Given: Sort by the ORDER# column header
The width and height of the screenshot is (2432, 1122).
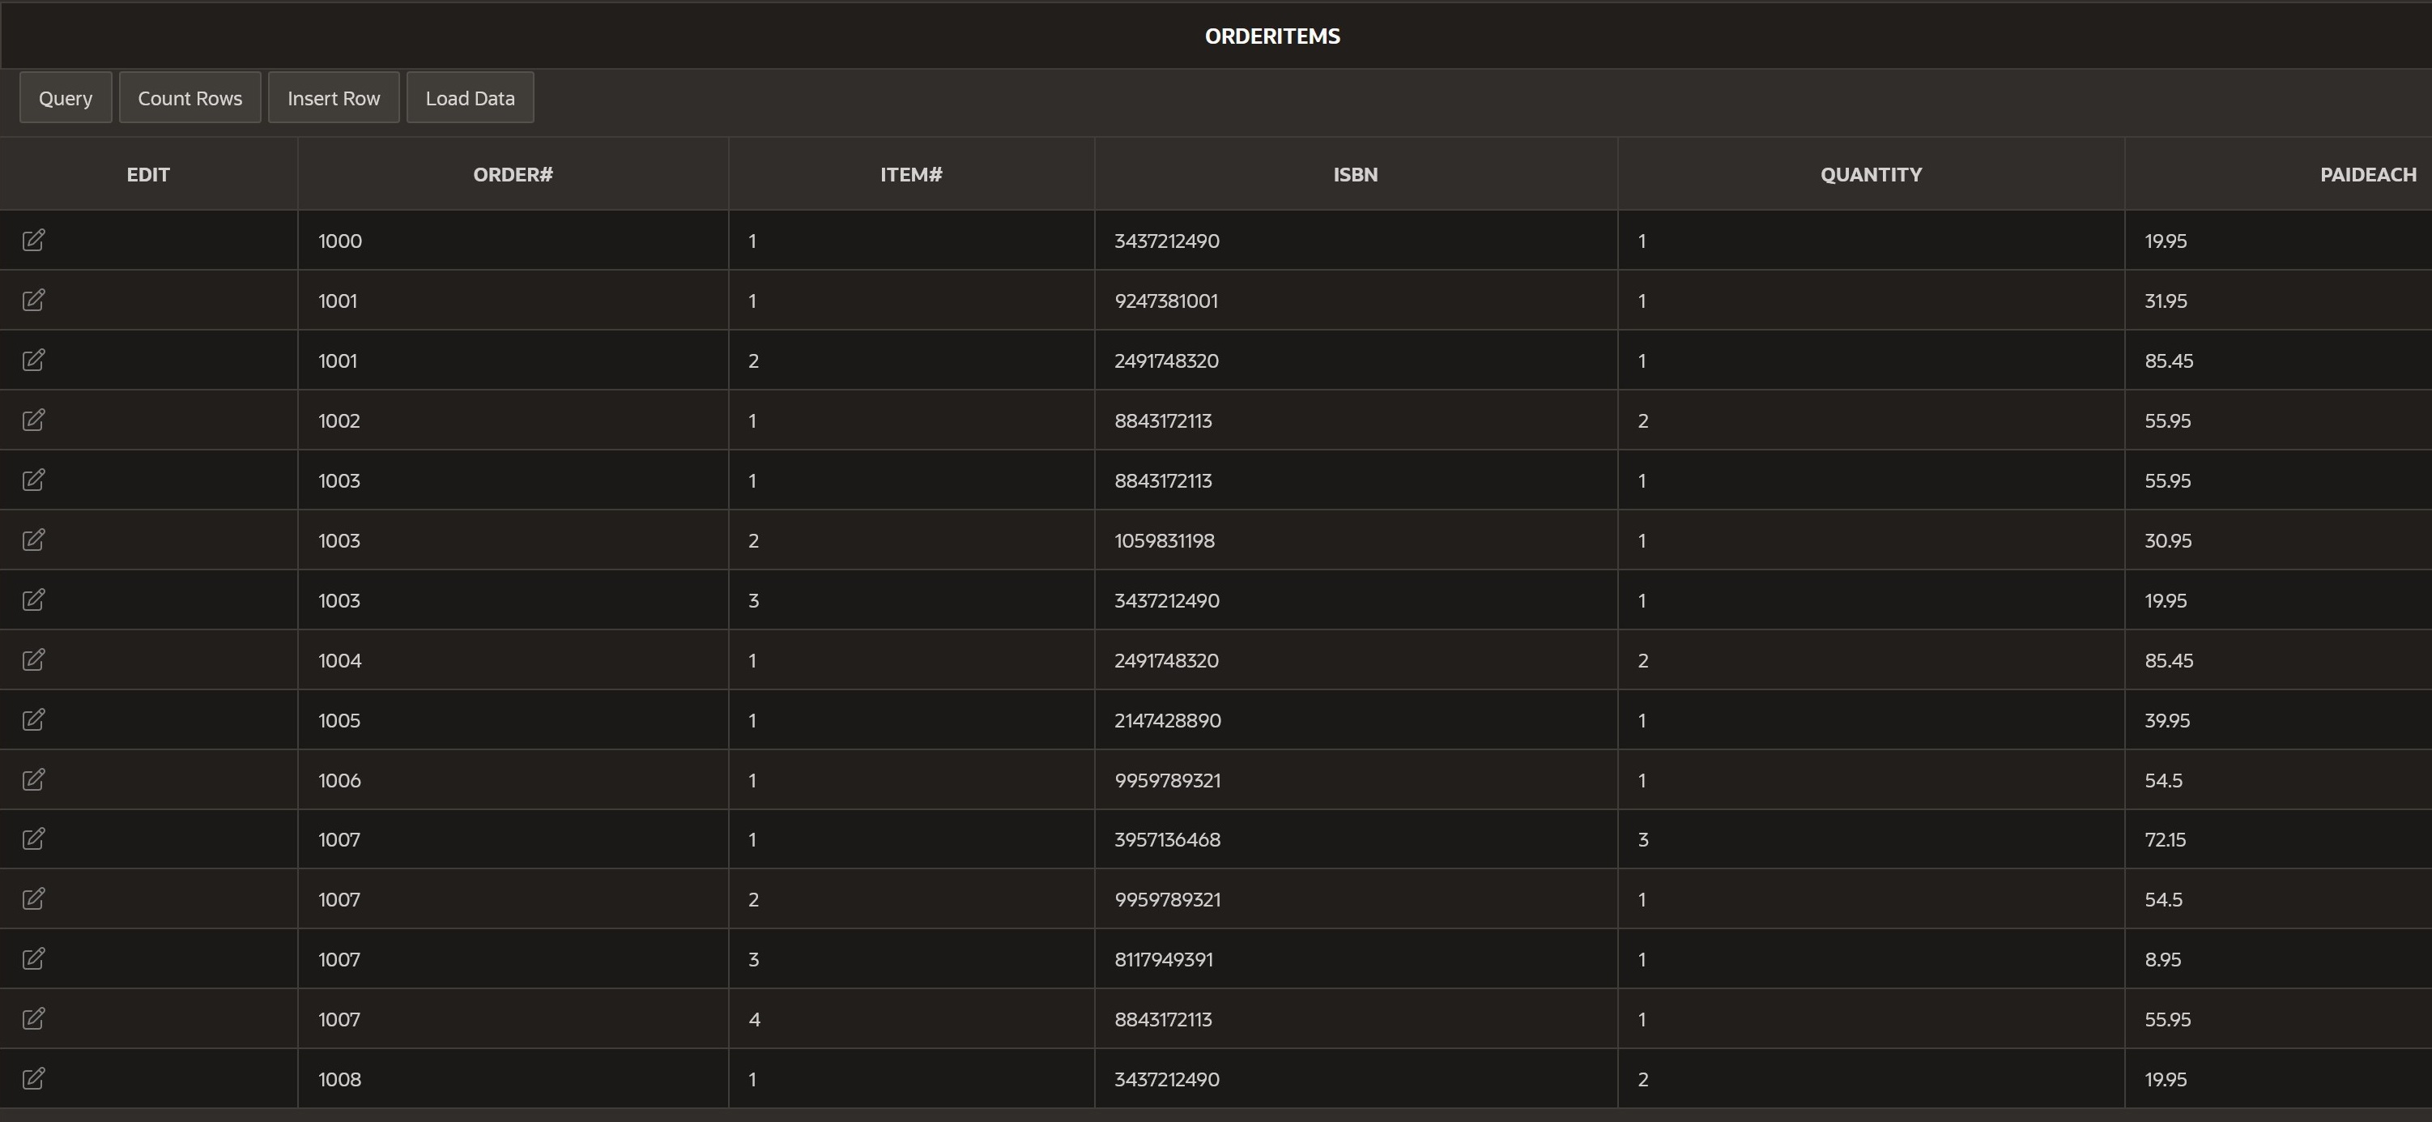Looking at the screenshot, I should point(512,174).
